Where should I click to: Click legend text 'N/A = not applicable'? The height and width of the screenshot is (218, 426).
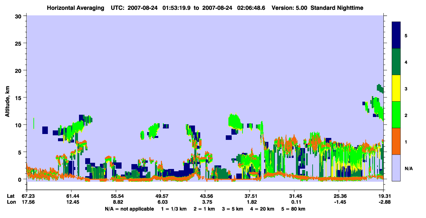[129, 209]
